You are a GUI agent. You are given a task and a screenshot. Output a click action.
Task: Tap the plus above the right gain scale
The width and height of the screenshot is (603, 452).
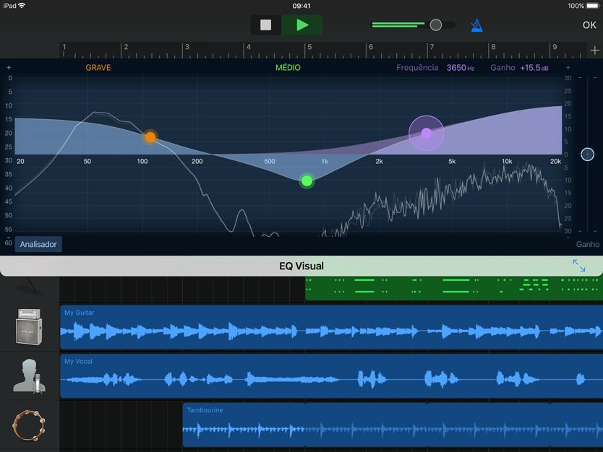pyautogui.click(x=568, y=68)
